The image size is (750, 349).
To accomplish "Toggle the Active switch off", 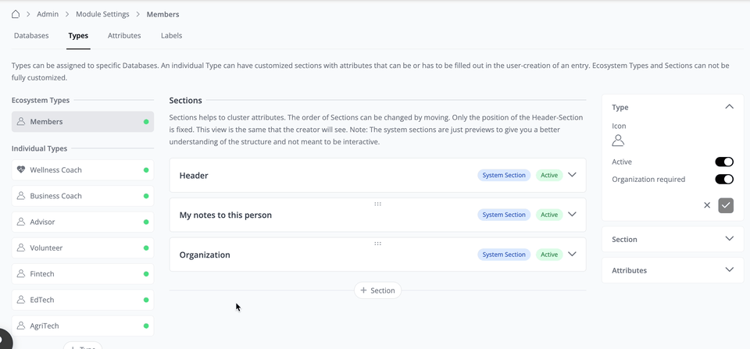I will click(724, 162).
